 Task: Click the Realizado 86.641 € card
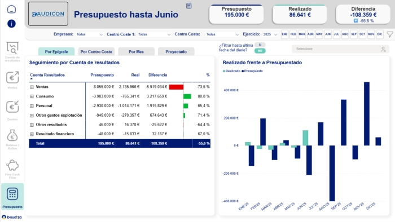click(300, 14)
